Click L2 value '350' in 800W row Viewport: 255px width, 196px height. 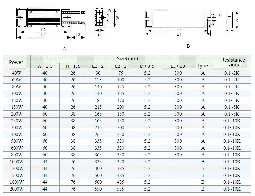point(121,155)
